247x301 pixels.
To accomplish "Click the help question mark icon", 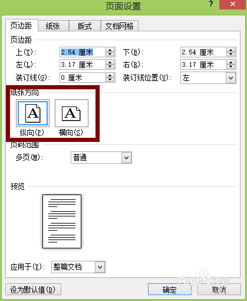I will (211, 4).
